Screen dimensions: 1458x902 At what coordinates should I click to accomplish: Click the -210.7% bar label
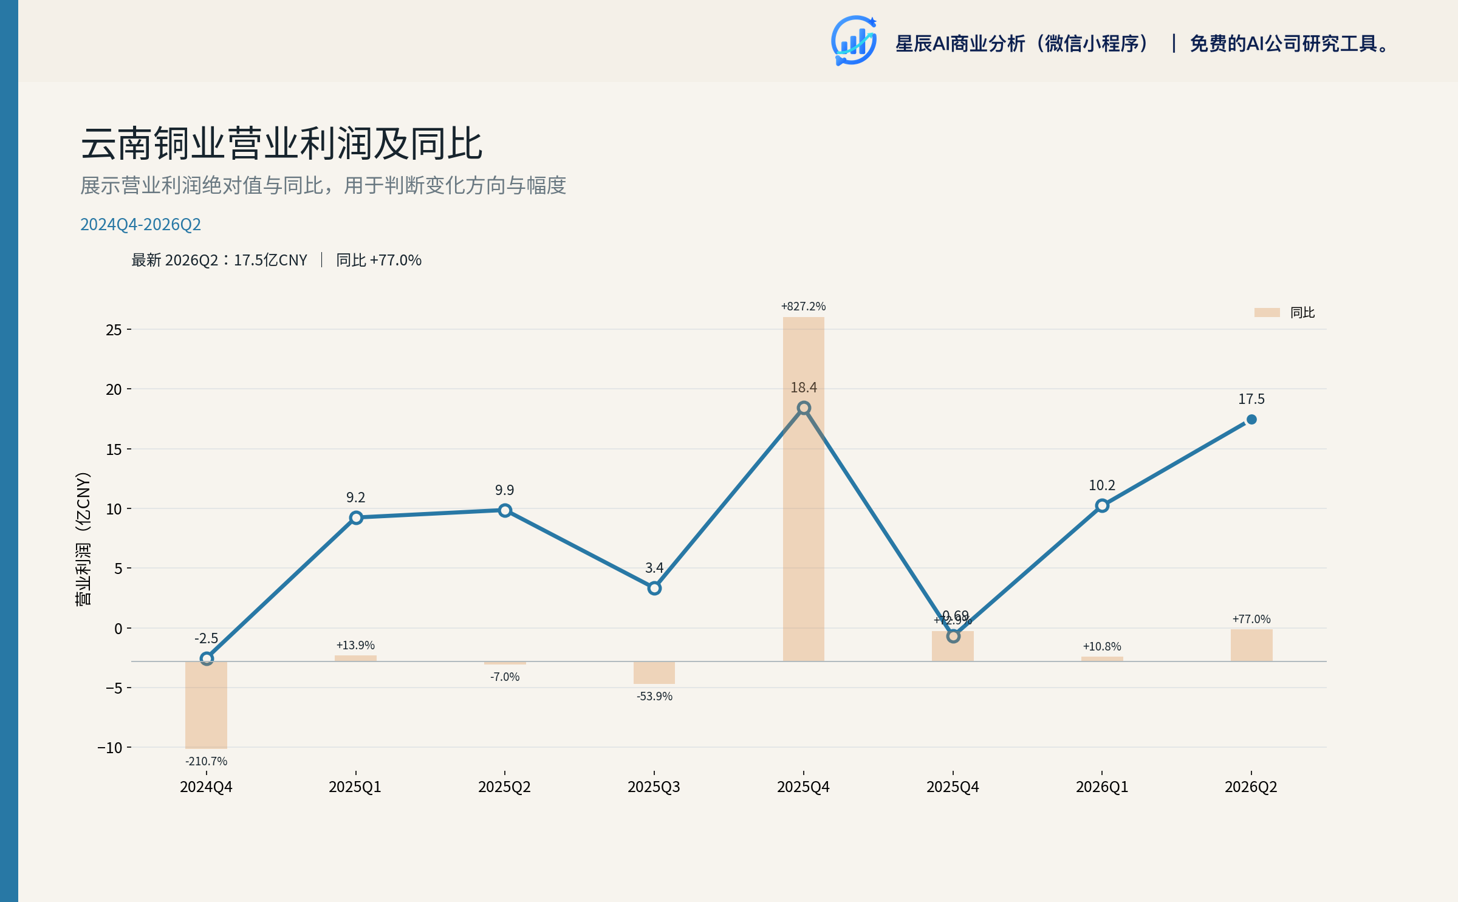(207, 761)
